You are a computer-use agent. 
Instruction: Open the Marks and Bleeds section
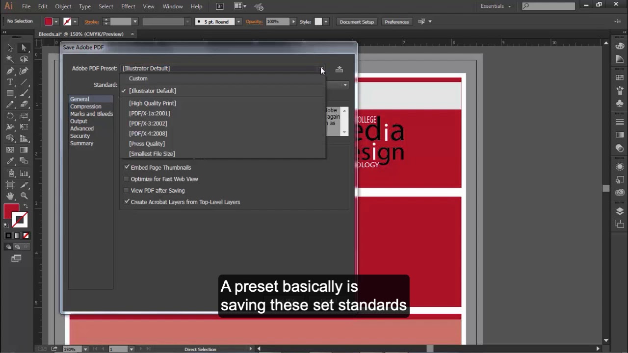91,114
